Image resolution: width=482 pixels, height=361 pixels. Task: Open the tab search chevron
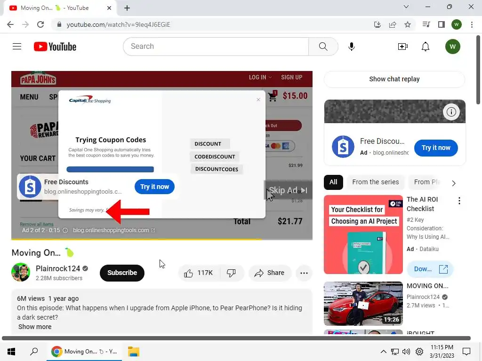[406, 7]
